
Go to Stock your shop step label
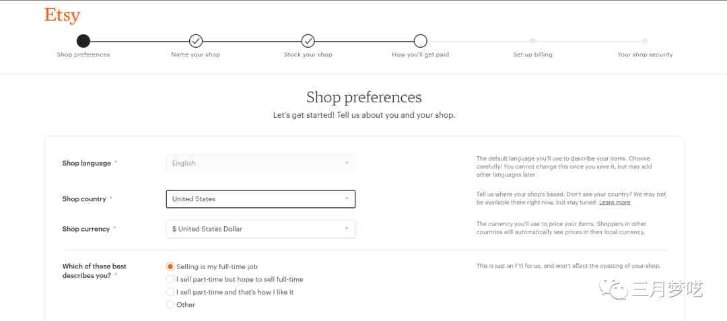308,55
